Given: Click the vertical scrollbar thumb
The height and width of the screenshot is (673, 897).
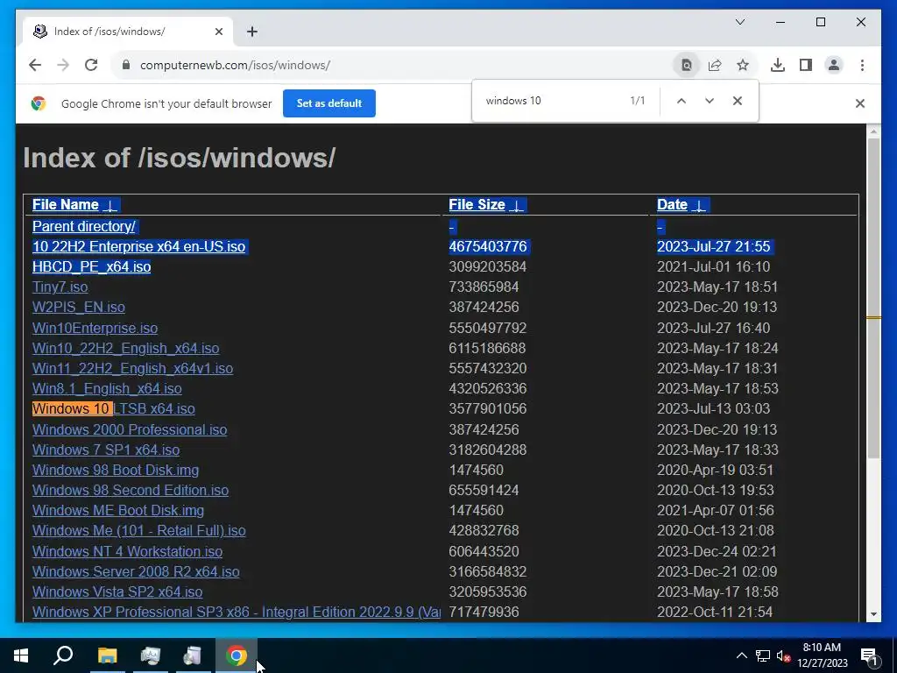Looking at the screenshot, I should tap(873, 298).
